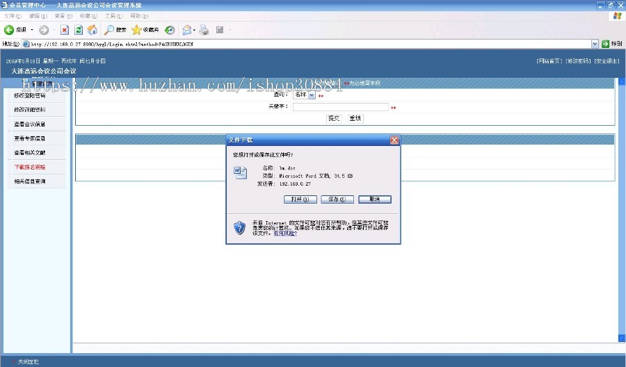Click the page scrollbar down arrow
Viewport: 626px width, 367px height.
click(622, 339)
